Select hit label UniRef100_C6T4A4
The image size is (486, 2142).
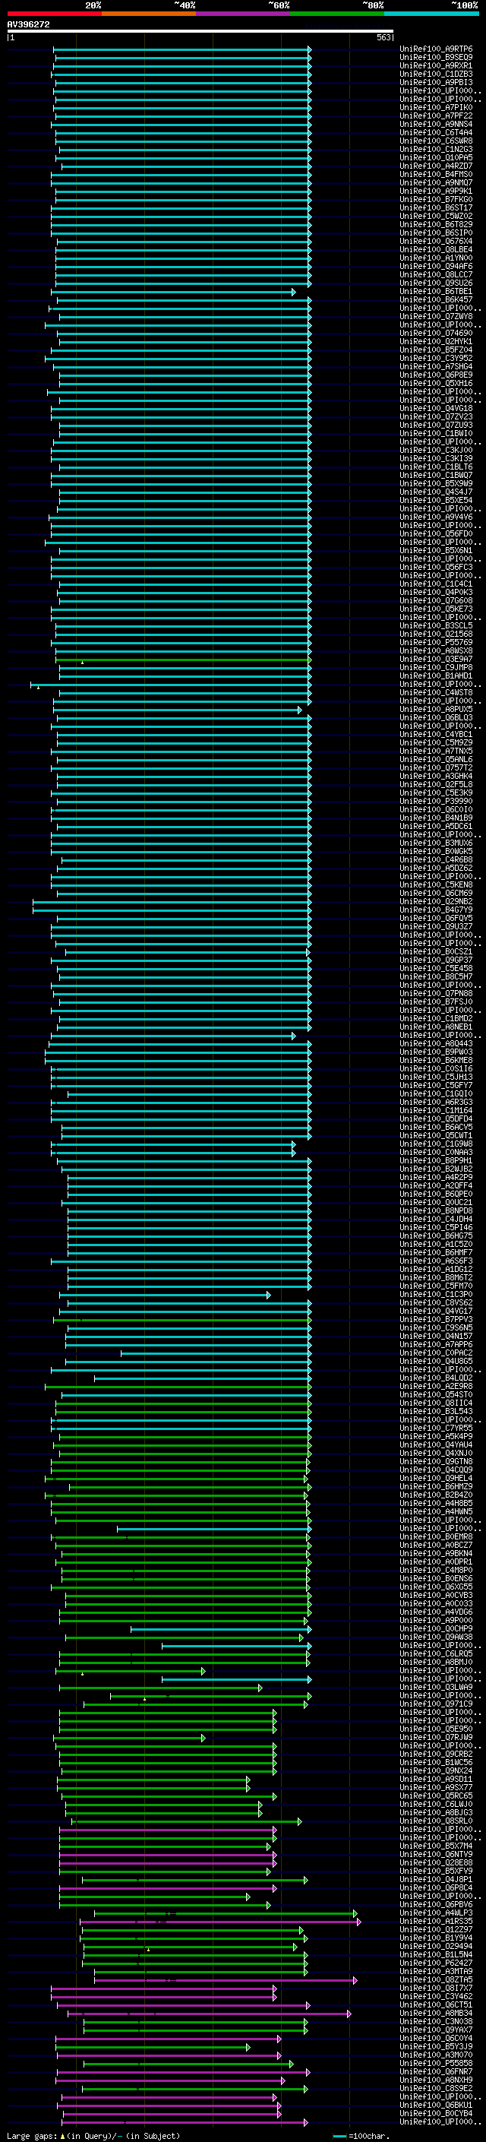click(x=436, y=132)
